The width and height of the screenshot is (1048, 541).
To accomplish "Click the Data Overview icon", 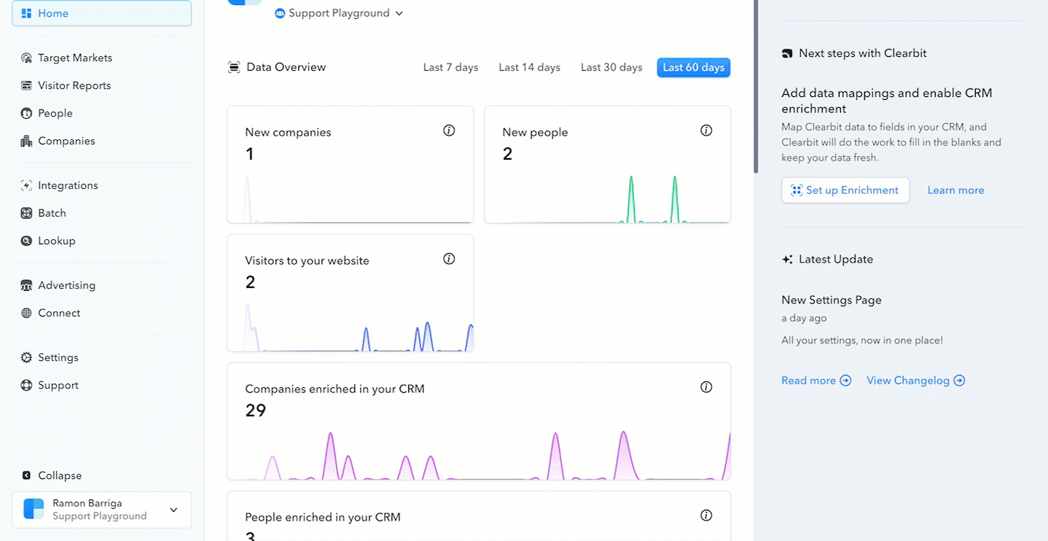I will [x=234, y=67].
